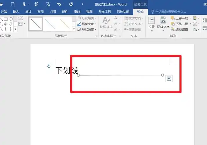The width and height of the screenshot is (207, 145).
Task: Choose the orange line shape style
Action: (65, 24)
